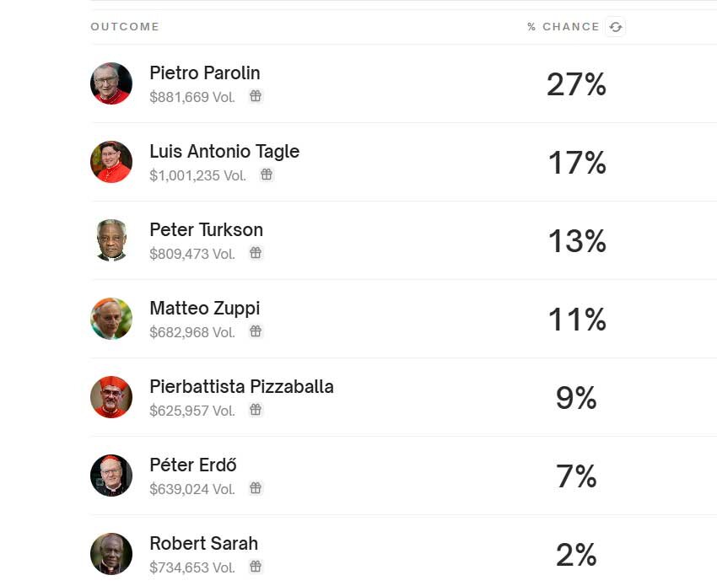Select the Péter Erdő outcome name
Screen dimensions: 717x586
(x=193, y=465)
